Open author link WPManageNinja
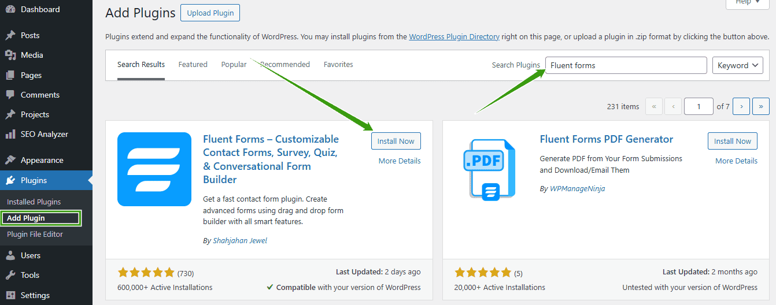The height and width of the screenshot is (305, 776). (577, 188)
